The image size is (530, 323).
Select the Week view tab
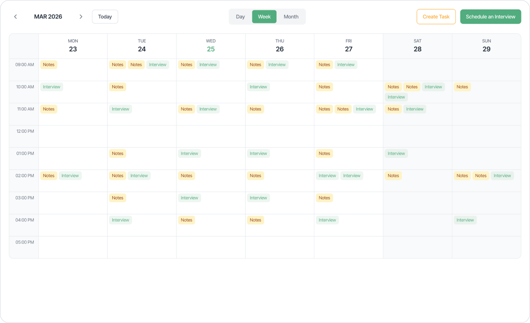coord(264,16)
